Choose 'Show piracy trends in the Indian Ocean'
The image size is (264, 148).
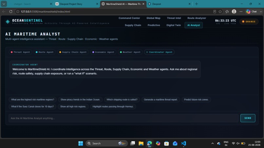coord(80,100)
